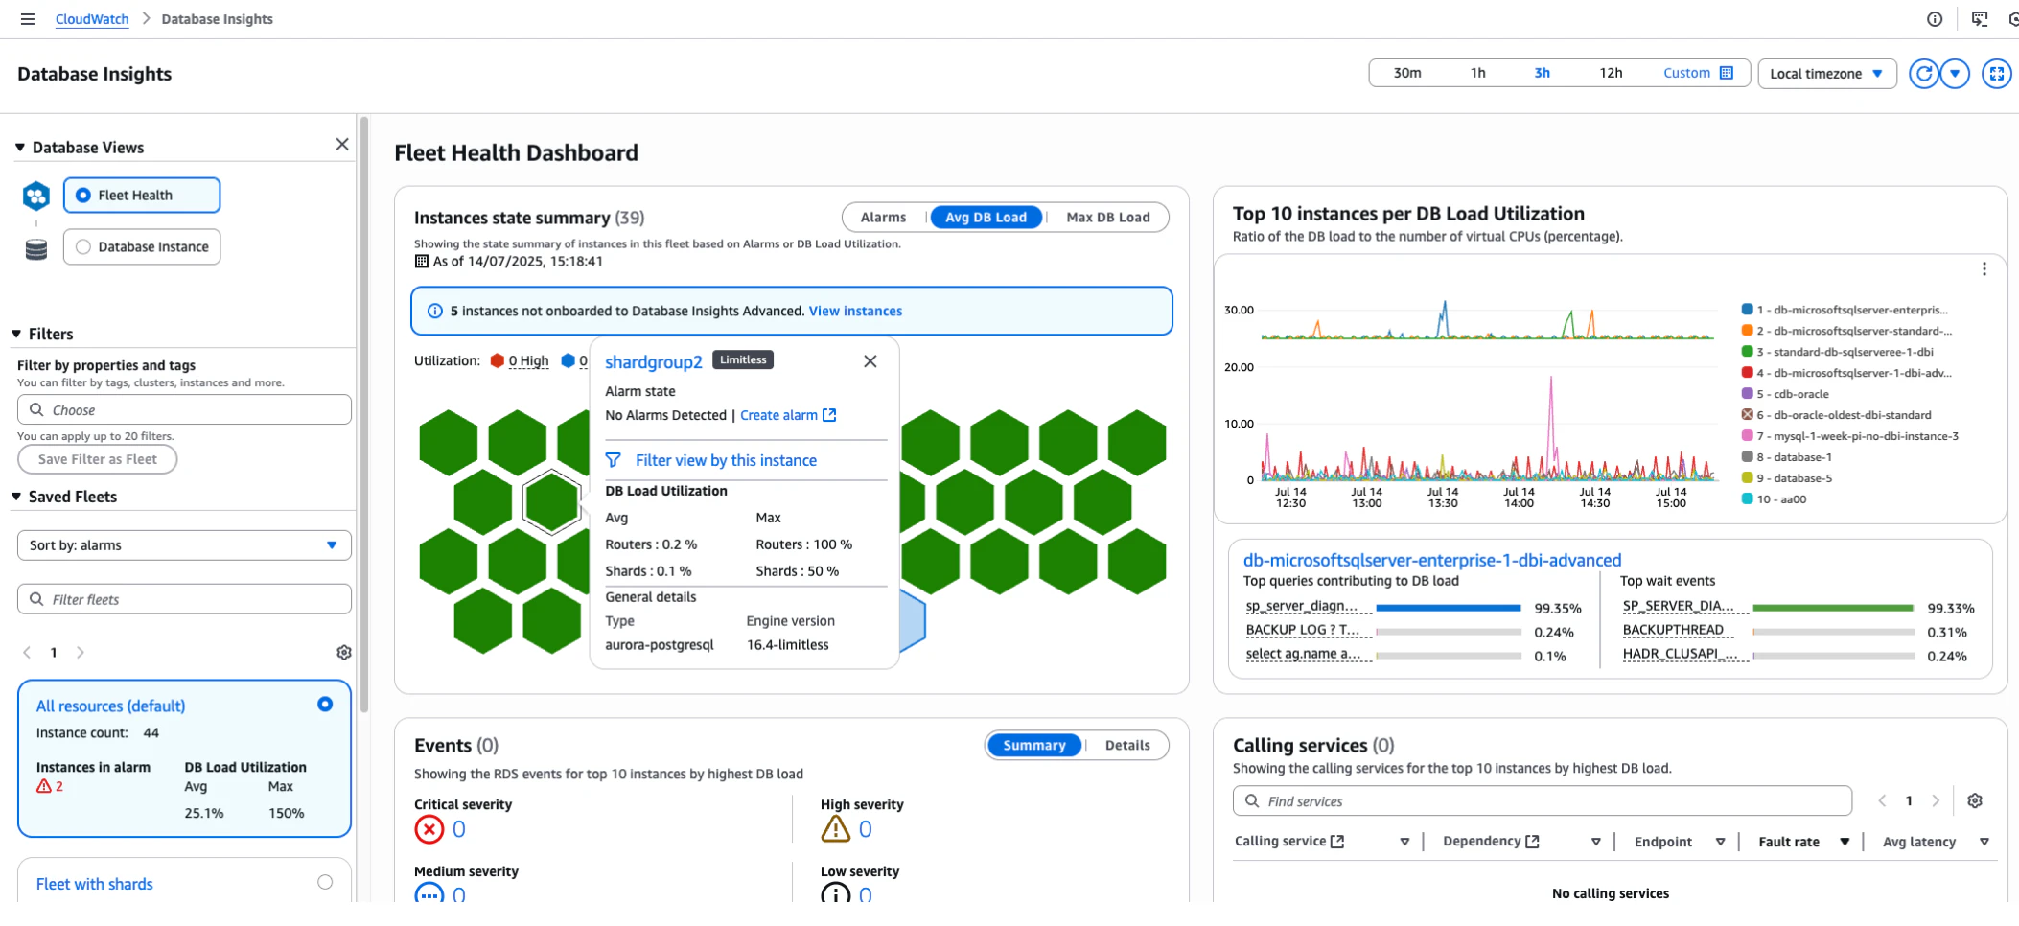The image size is (2019, 926).
Task: Click the info icon in the top bar
Action: coord(1935,19)
